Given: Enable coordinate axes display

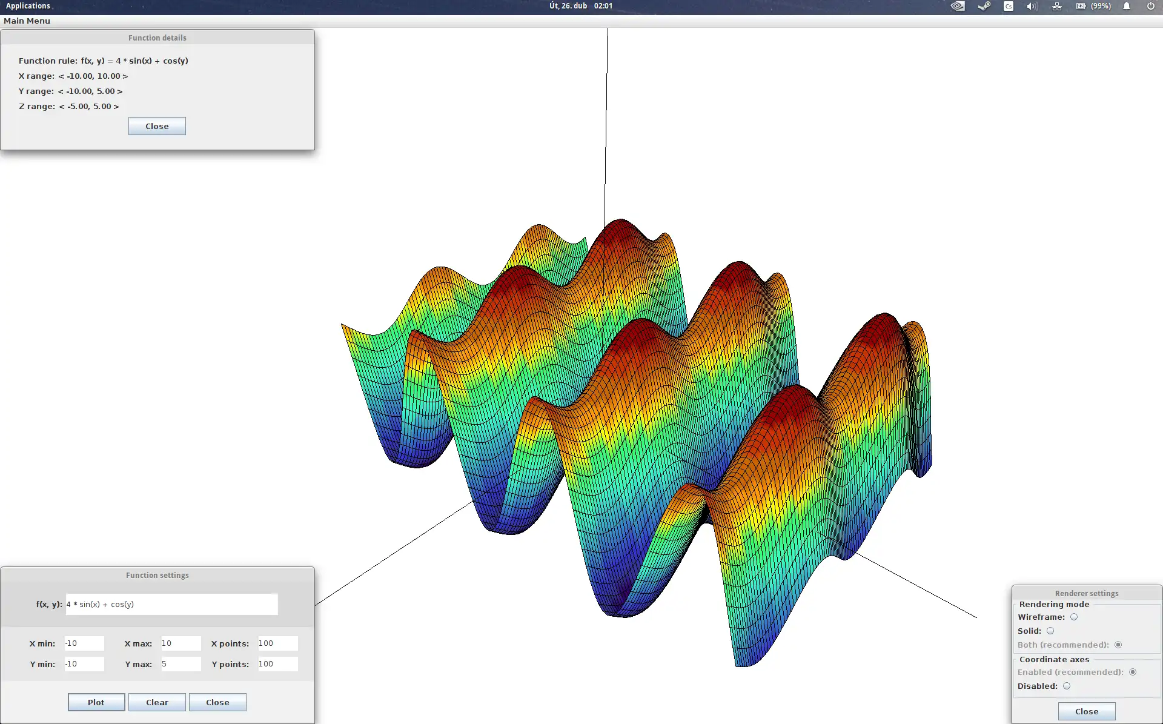Looking at the screenshot, I should 1134,673.
